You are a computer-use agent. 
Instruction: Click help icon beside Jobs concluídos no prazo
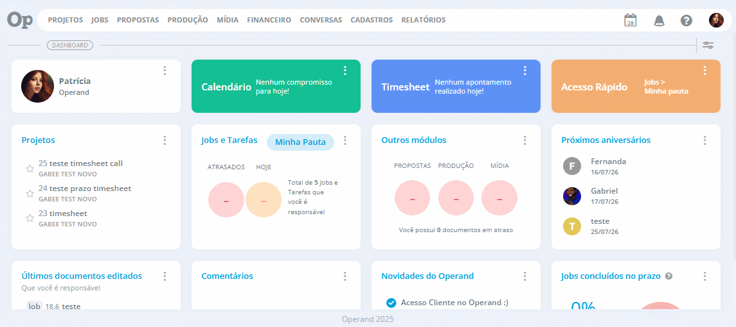tap(669, 276)
